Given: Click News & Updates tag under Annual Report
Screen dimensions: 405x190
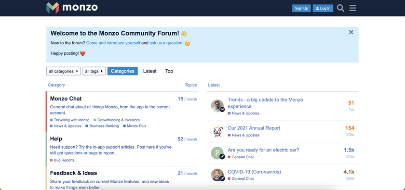Looking at the screenshot, I should point(243,135).
